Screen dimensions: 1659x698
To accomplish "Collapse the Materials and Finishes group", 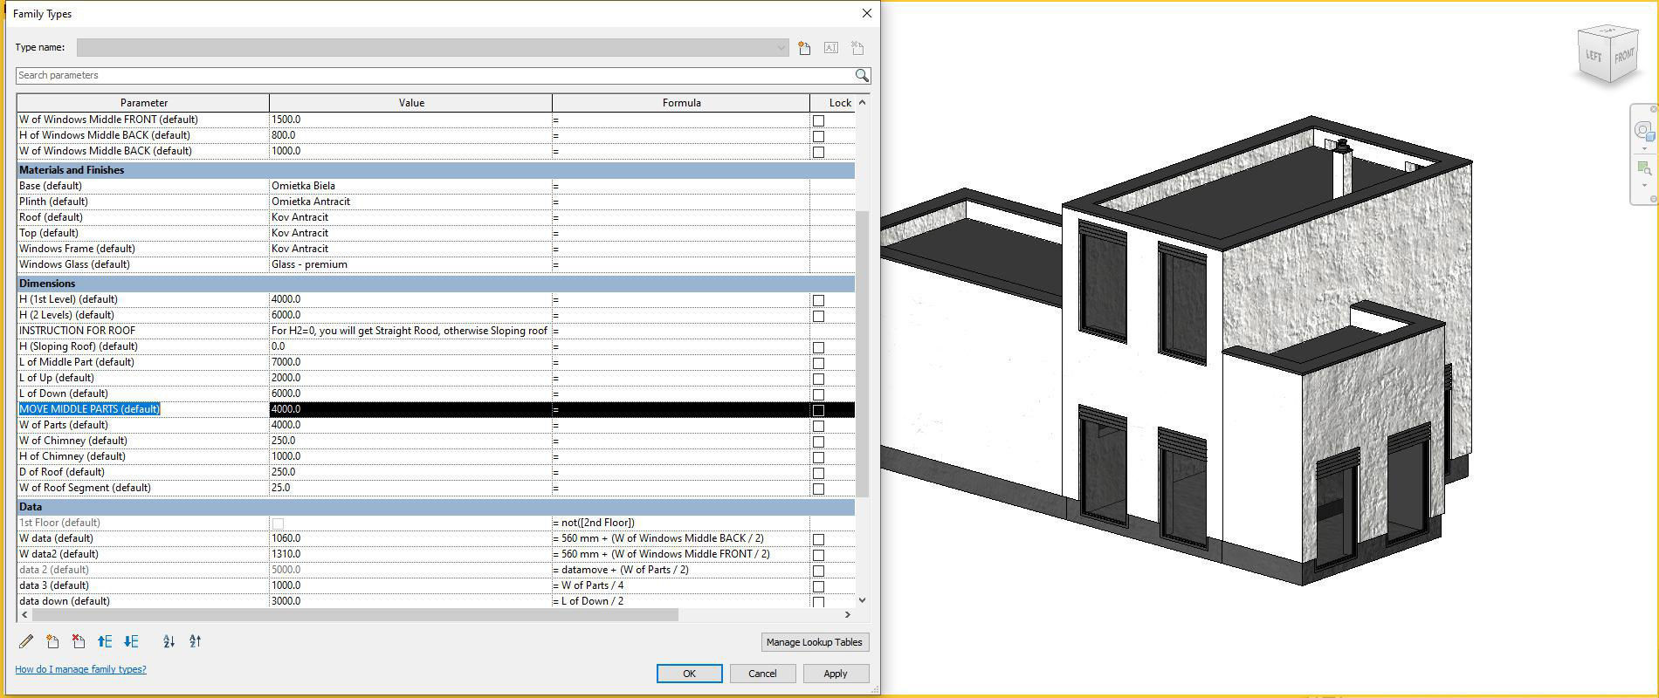I will point(436,170).
